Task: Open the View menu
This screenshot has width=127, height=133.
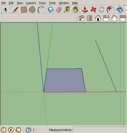Action: 20,3
